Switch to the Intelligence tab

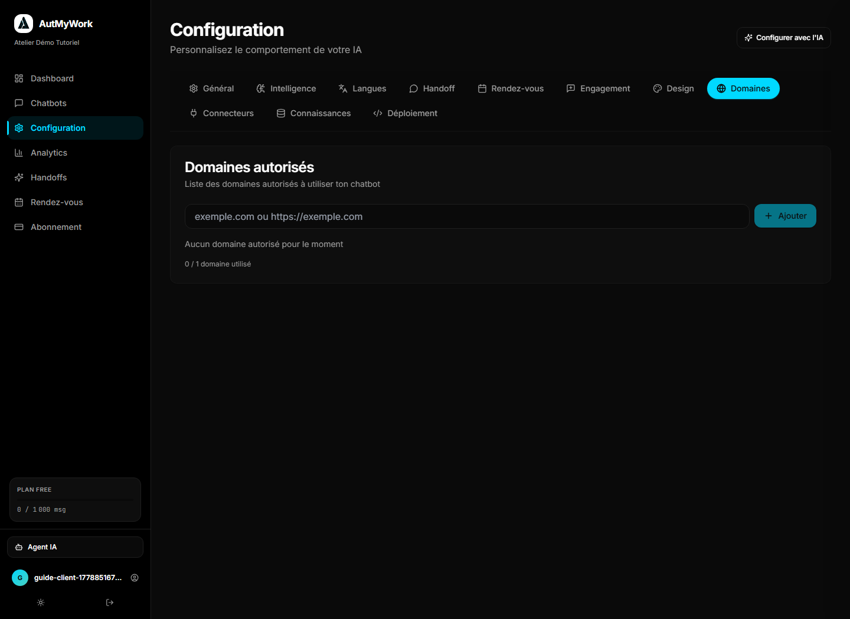tap(286, 88)
